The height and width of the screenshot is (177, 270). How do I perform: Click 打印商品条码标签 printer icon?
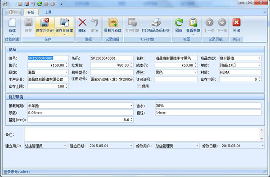coord(156,23)
